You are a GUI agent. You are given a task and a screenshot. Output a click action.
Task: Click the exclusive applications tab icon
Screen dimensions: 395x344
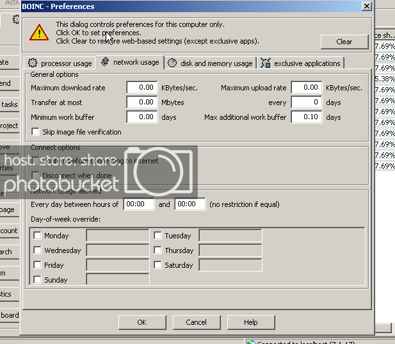click(265, 63)
